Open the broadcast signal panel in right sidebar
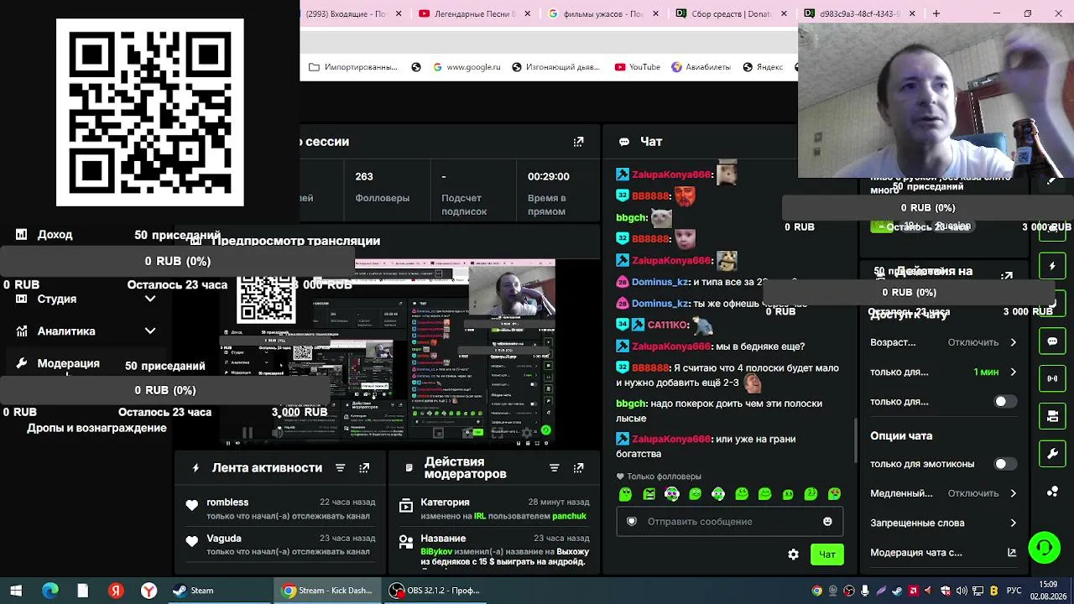This screenshot has height=604, width=1074. pos(1052,378)
